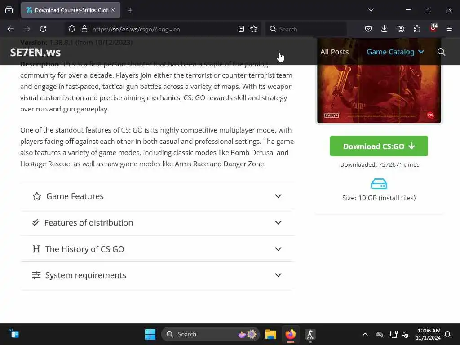Toggle reader view icon in the address bar
Viewport: 460px width, 345px height.
click(x=241, y=29)
